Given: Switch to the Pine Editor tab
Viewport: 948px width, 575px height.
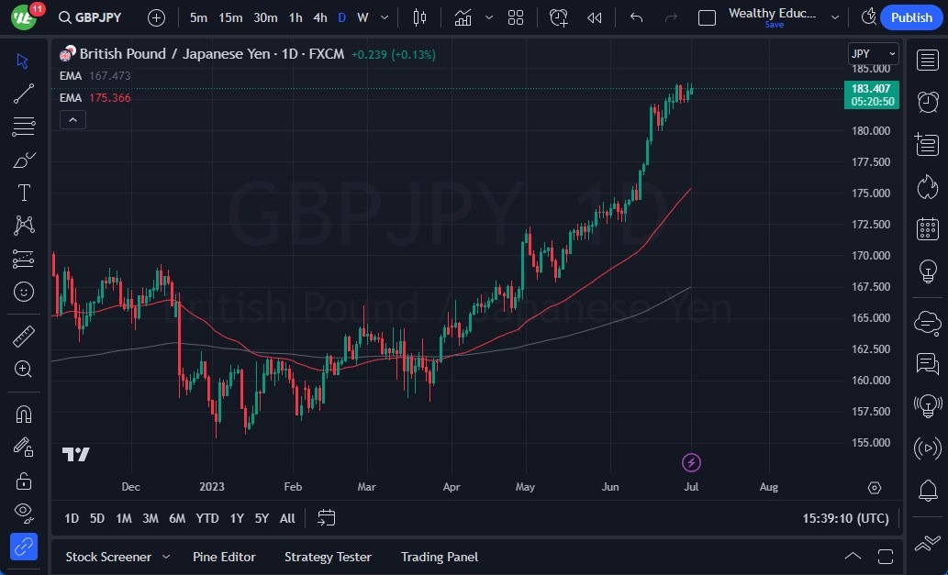Looking at the screenshot, I should pyautogui.click(x=224, y=557).
